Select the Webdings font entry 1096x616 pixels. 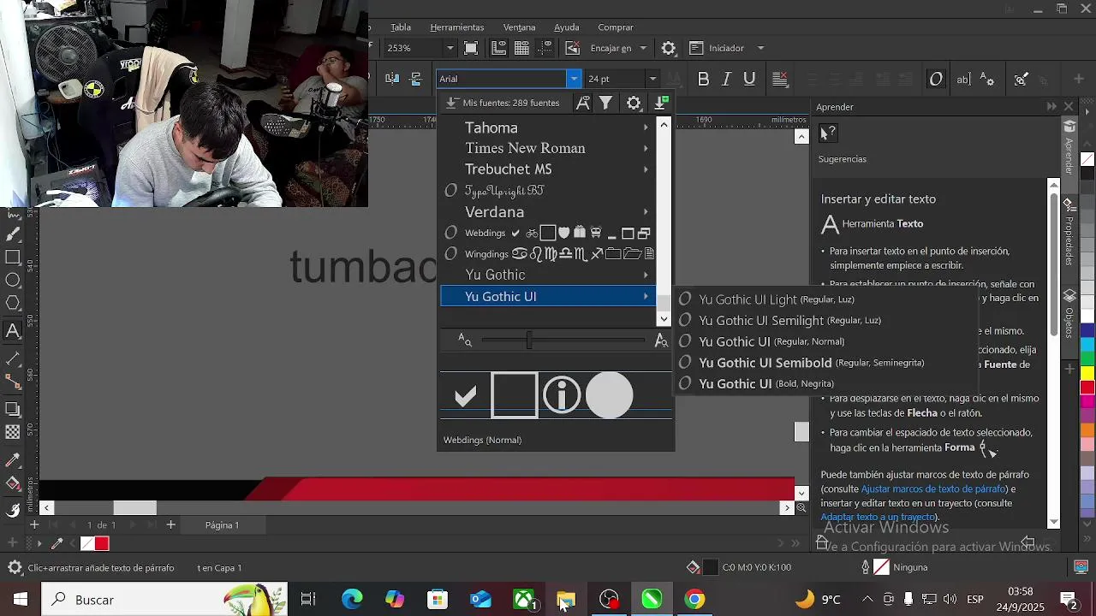[x=548, y=233]
